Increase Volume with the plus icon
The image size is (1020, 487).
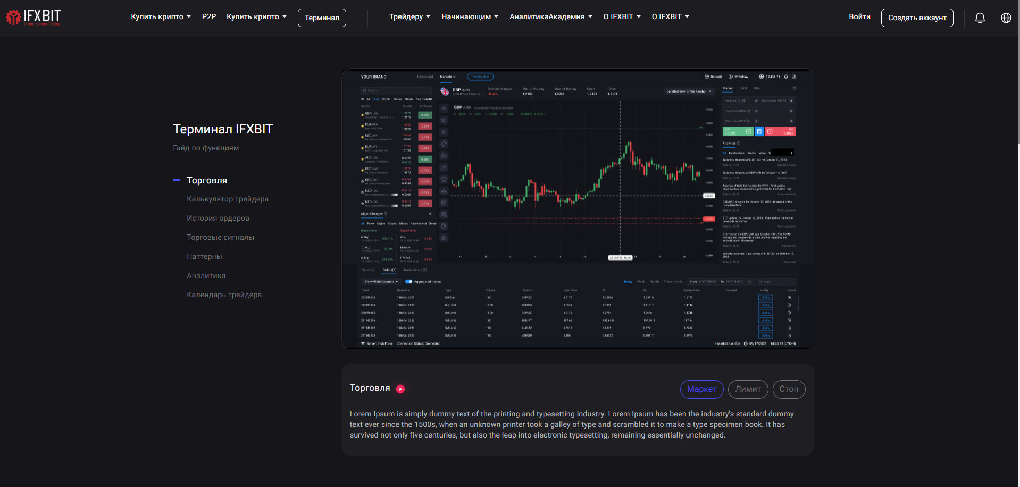point(791,100)
